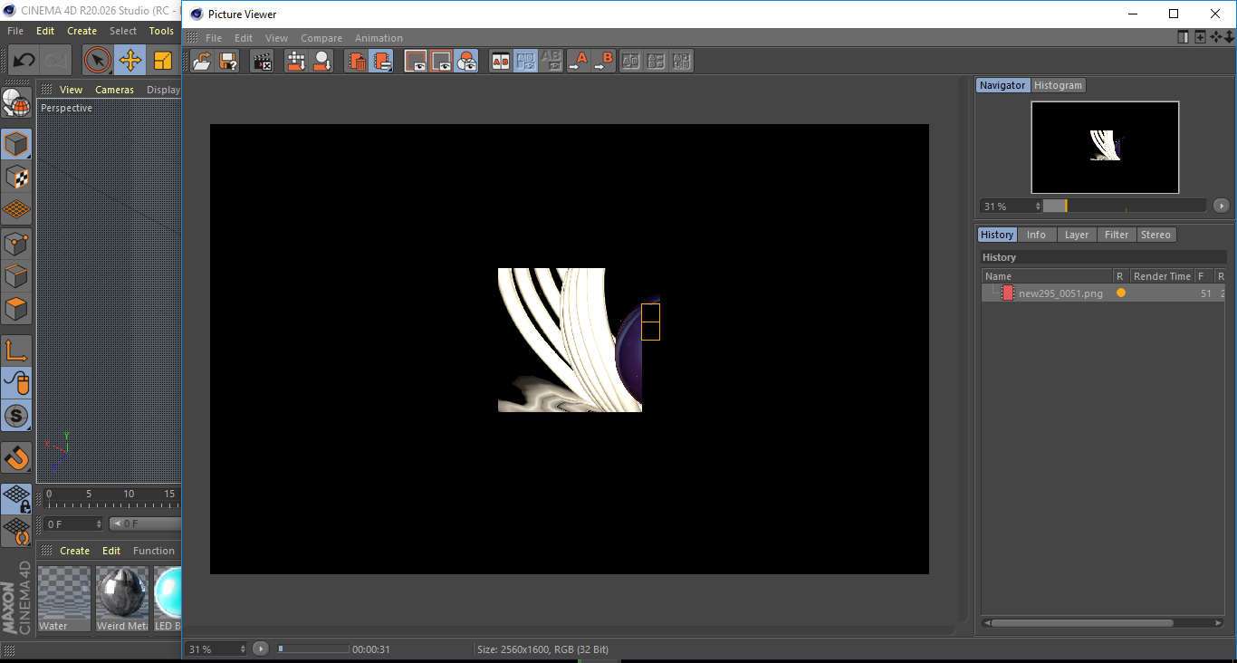
Task: Click the Set as B icon
Action: (x=603, y=61)
